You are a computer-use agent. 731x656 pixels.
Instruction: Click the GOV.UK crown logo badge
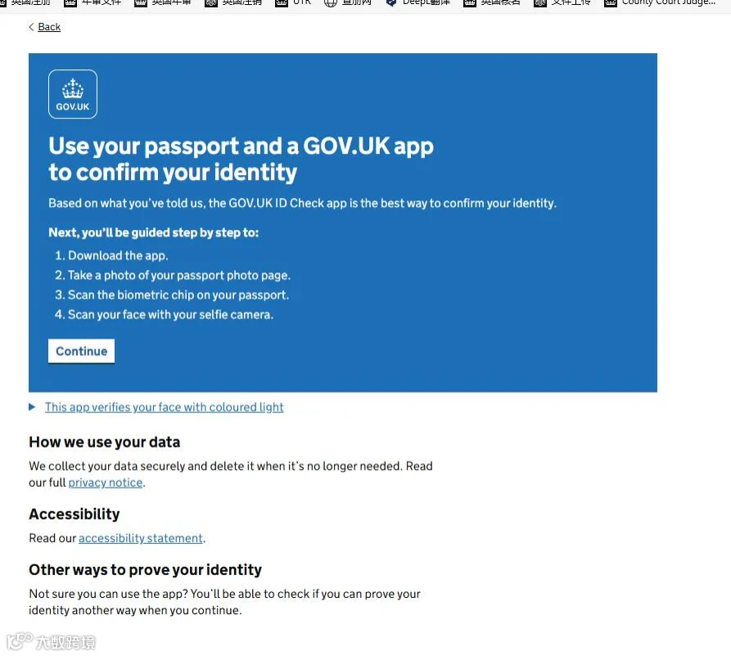tap(73, 94)
